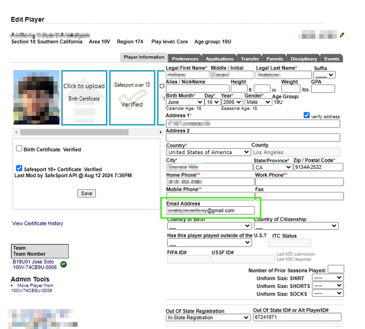Screen dimensions: 365x329
Task: Click the Mobile Phone field
Action: (x=210, y=196)
